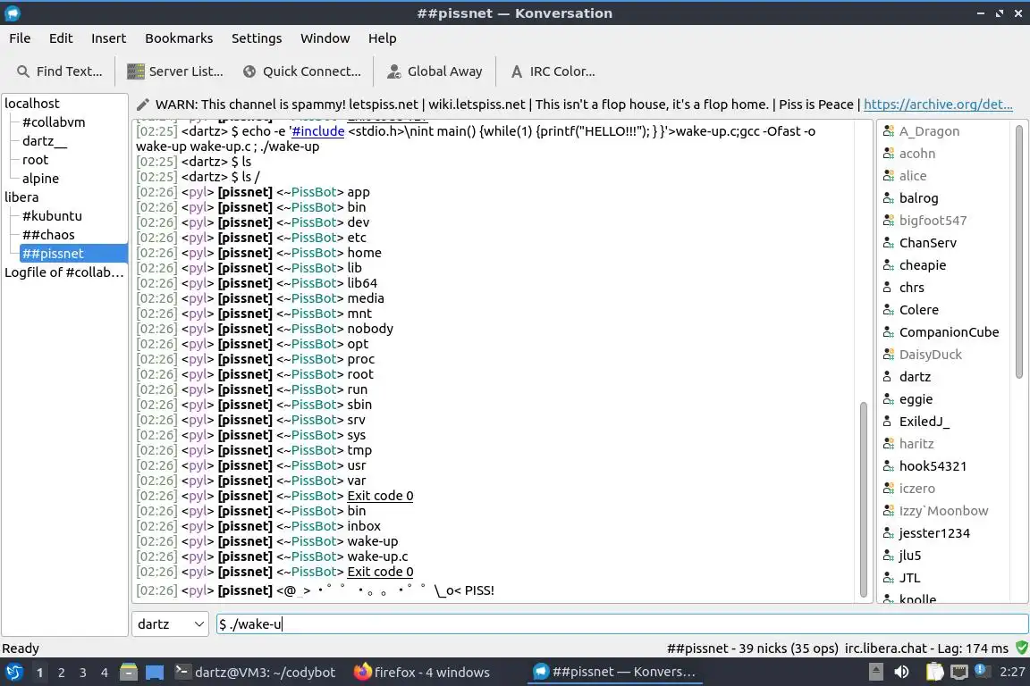Open firefox 4 windows taskbar entry
The width and height of the screenshot is (1030, 686).
(422, 673)
